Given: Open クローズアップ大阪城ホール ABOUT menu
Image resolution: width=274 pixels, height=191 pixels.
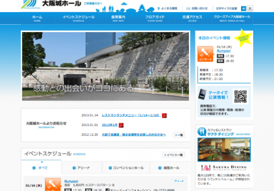Looking at the screenshot, I should tap(232, 18).
